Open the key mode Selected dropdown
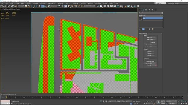188x105 pixels. [171, 101]
